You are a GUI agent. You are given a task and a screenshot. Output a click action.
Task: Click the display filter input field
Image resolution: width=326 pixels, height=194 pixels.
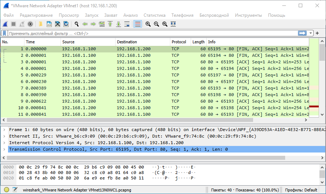click(153, 33)
